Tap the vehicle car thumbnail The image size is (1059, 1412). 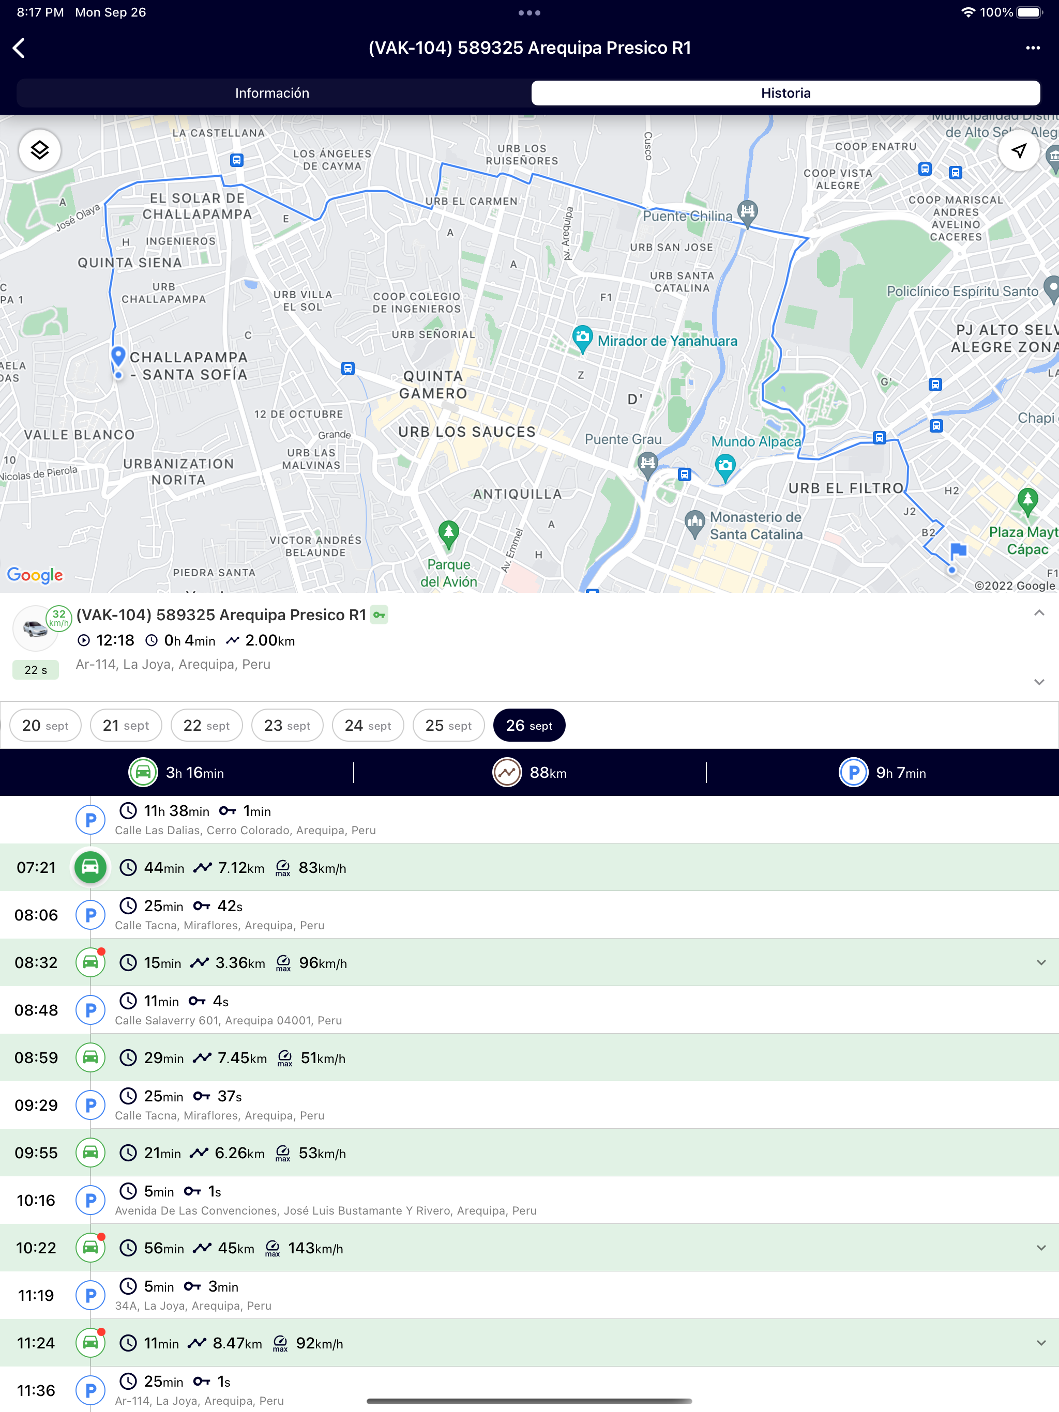tap(35, 630)
